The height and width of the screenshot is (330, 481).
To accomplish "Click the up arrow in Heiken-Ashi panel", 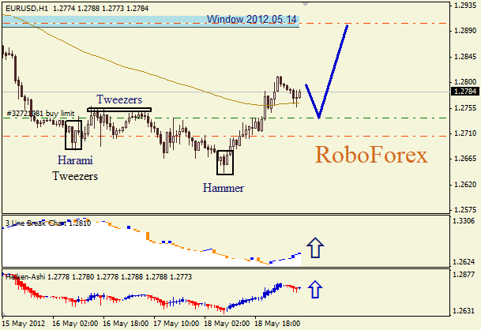I will tap(314, 290).
